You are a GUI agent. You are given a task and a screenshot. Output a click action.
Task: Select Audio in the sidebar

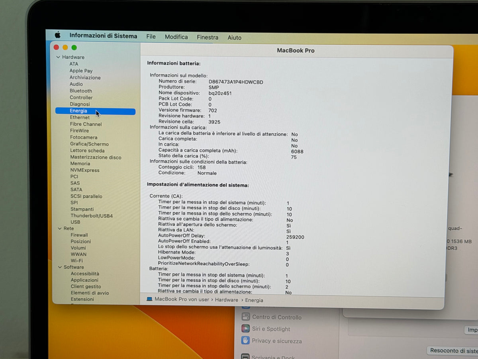pyautogui.click(x=76, y=84)
